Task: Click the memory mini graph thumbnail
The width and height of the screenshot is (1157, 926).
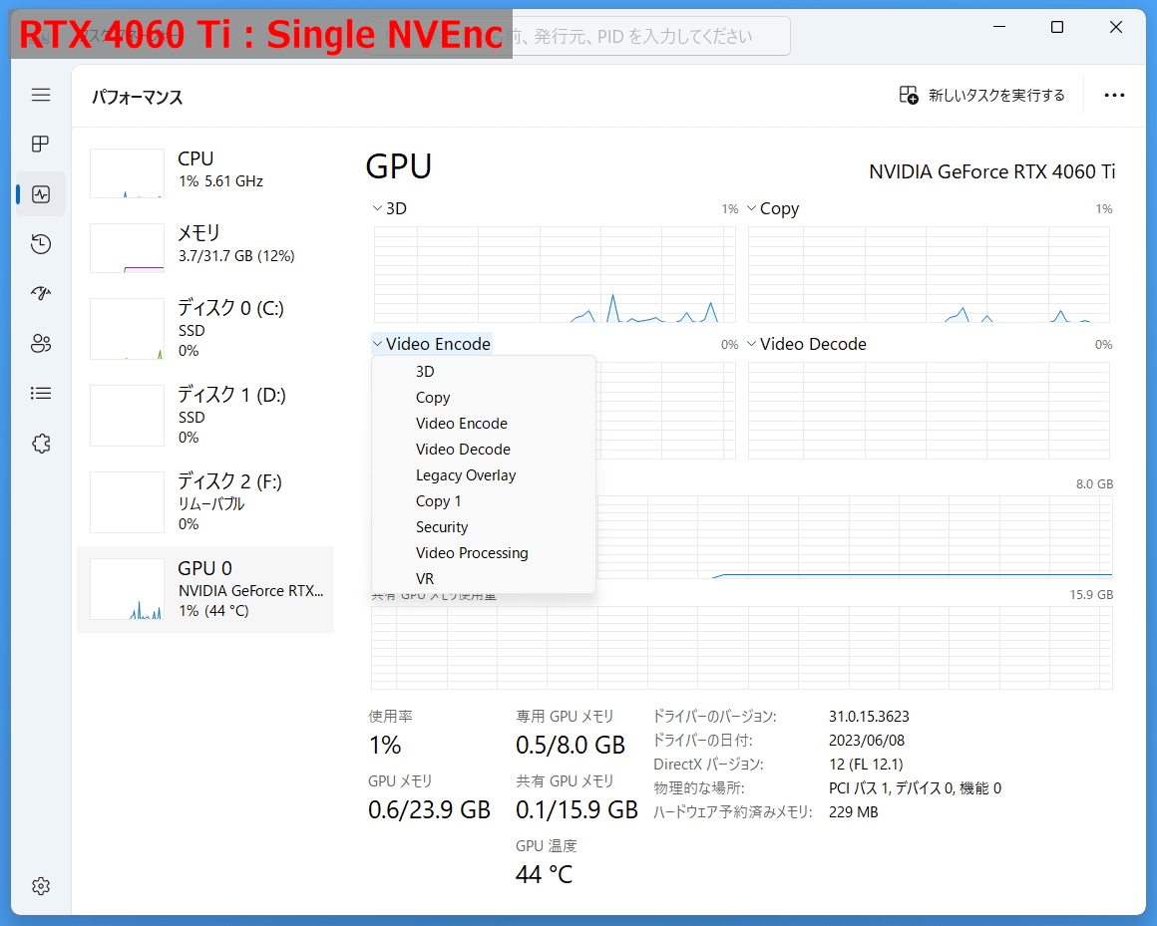Action: point(127,248)
